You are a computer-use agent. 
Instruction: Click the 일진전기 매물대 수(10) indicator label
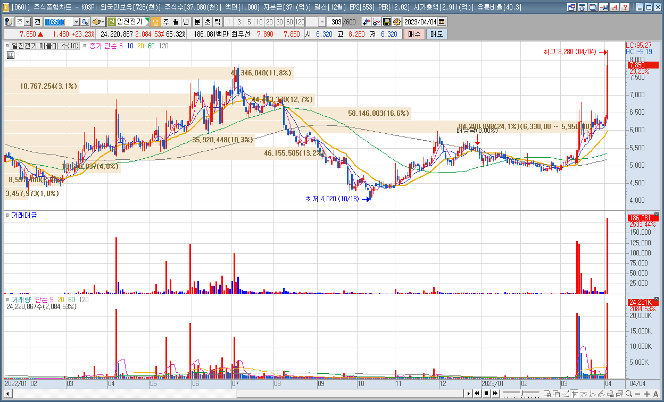(45, 46)
